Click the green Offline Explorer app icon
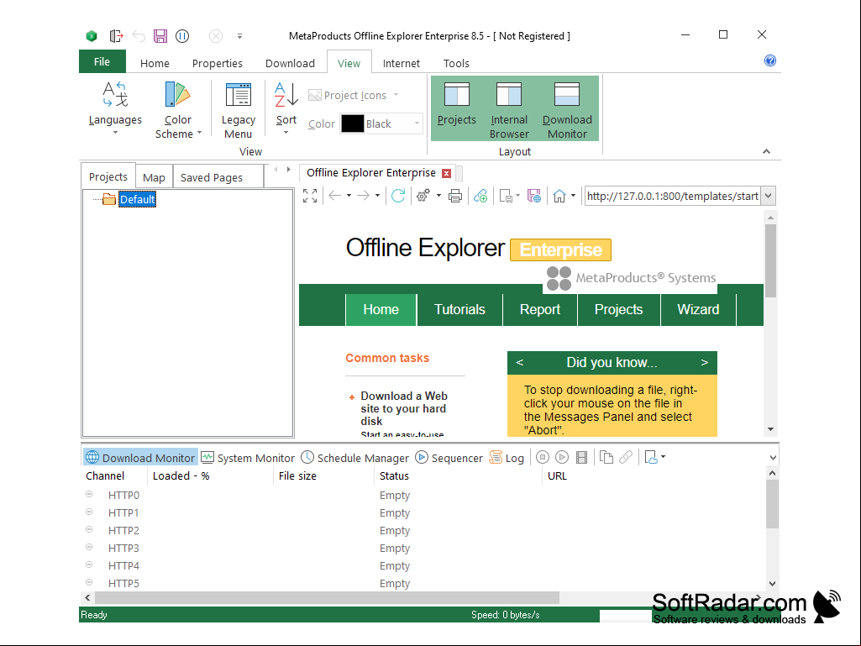The width and height of the screenshot is (861, 646). coord(92,36)
